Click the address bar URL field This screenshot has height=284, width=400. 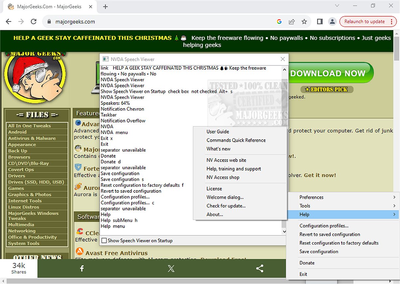(x=159, y=22)
